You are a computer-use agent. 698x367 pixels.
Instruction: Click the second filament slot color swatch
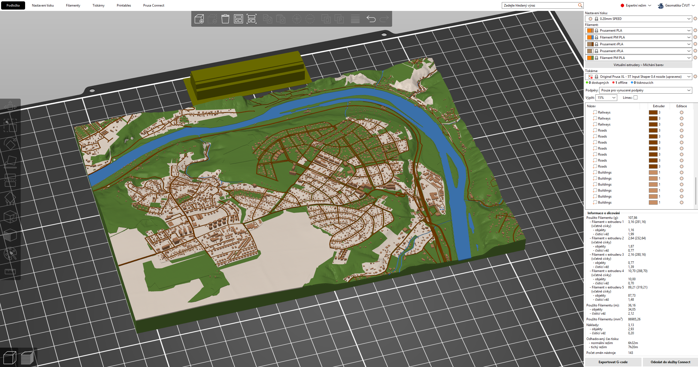coord(590,37)
